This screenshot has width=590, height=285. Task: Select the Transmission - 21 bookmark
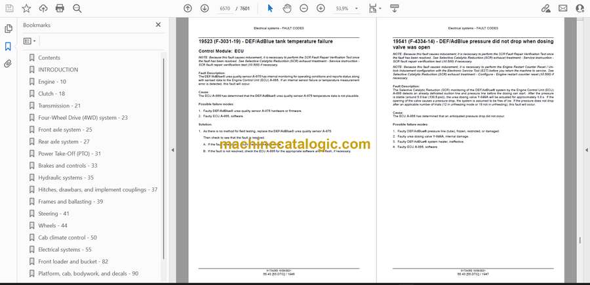[x=60, y=105]
